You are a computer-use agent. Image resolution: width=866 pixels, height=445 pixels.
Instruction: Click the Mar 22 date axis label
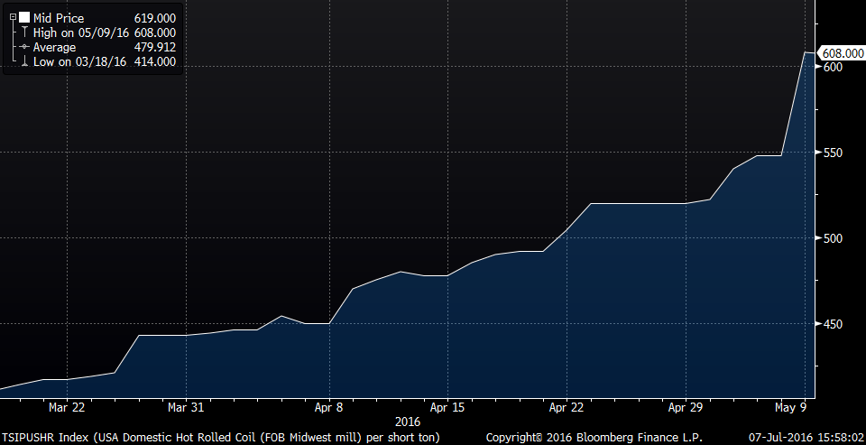click(67, 407)
